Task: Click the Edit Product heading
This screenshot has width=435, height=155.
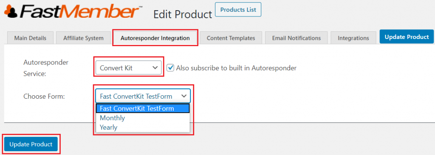Action: (183, 14)
